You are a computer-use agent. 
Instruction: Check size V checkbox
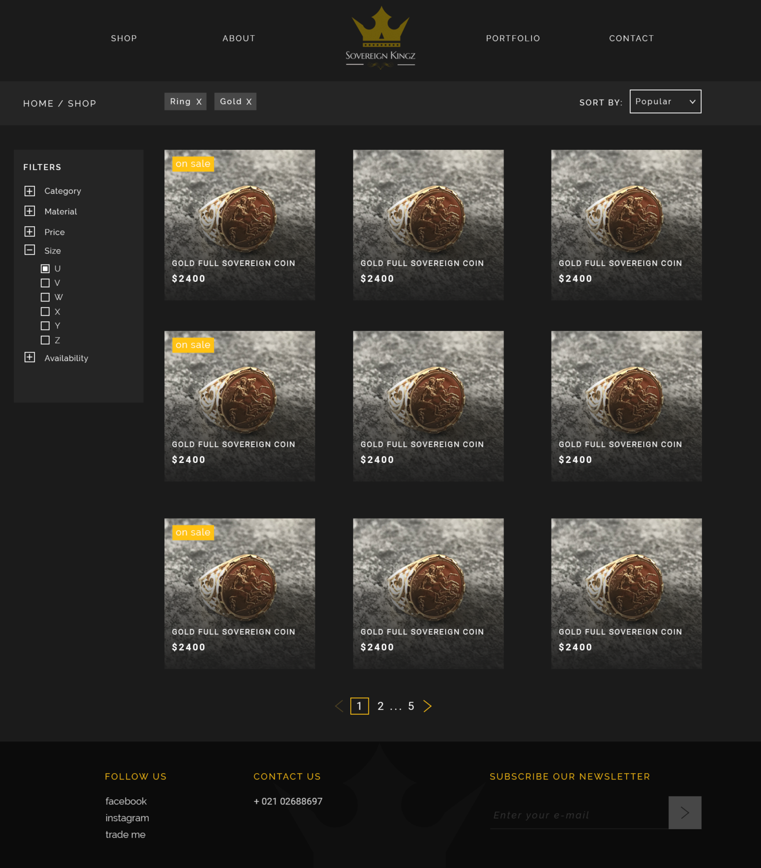coord(45,283)
